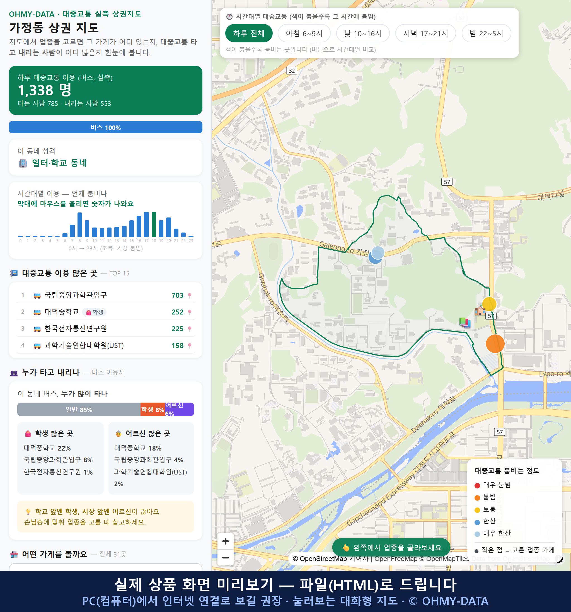Click the 매우 붐빔 red legend dot

477,485
